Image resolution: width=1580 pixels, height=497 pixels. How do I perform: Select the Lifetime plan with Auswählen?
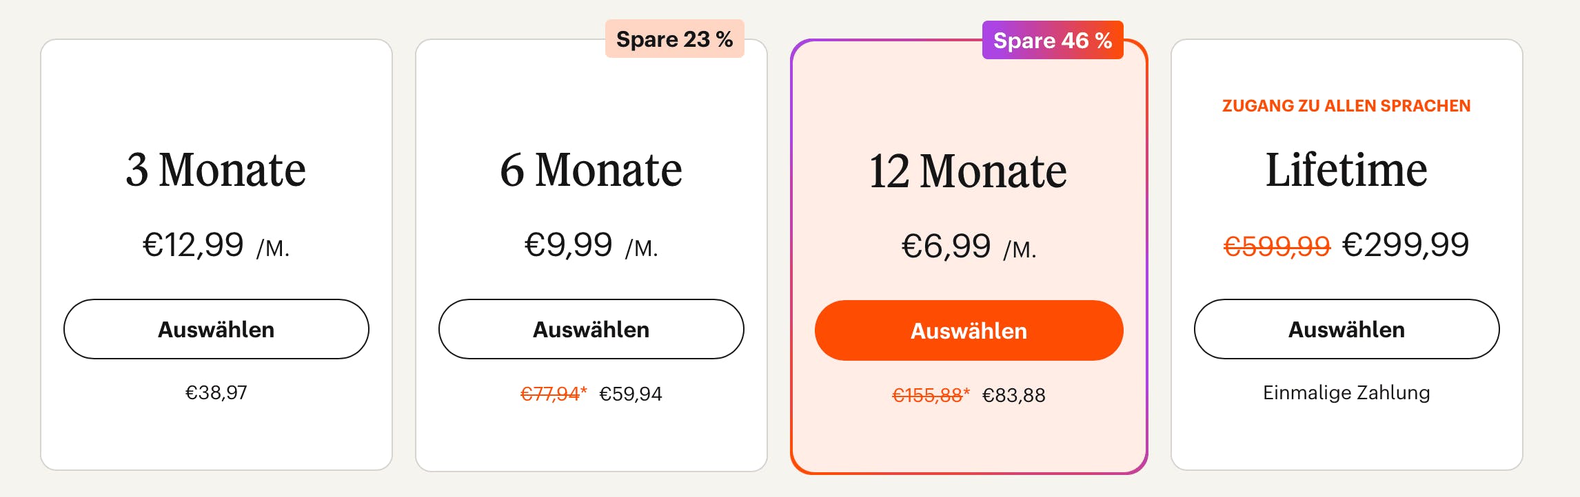coord(1346,329)
